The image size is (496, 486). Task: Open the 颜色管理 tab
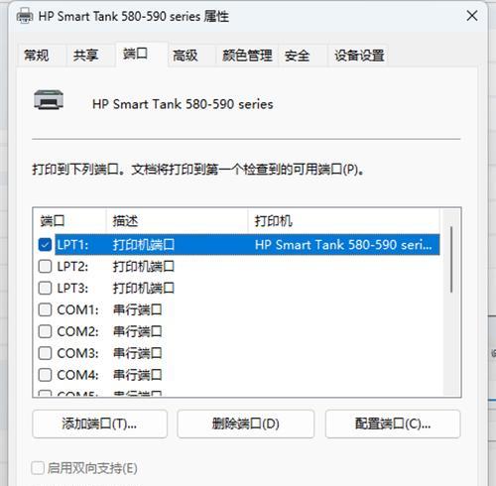pyautogui.click(x=247, y=56)
